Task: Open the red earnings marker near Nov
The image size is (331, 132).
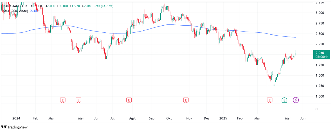Action: [186, 100]
